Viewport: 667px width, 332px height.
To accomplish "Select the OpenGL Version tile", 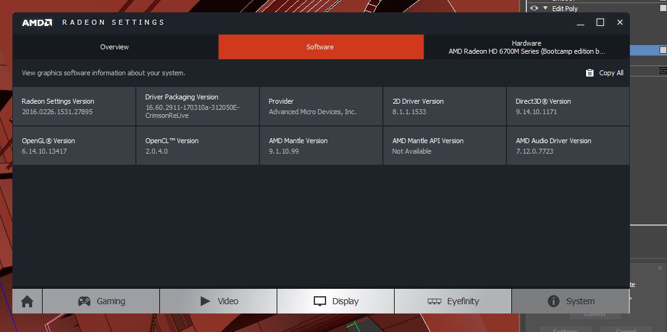I will pos(74,146).
